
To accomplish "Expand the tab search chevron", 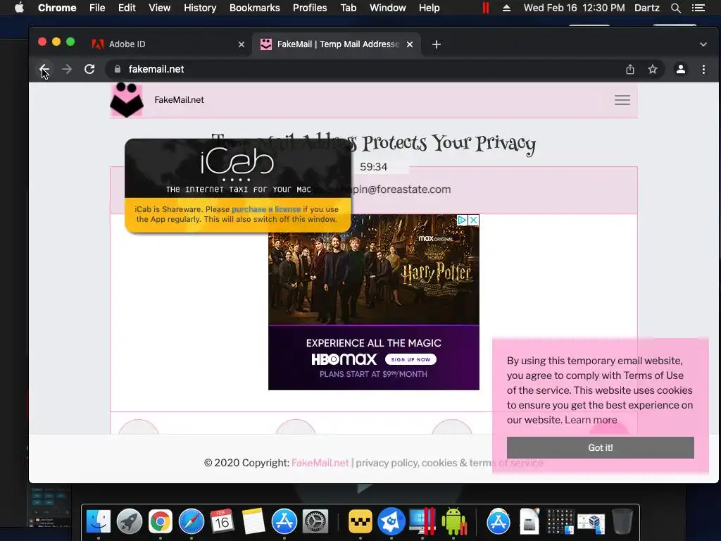I will 703,44.
